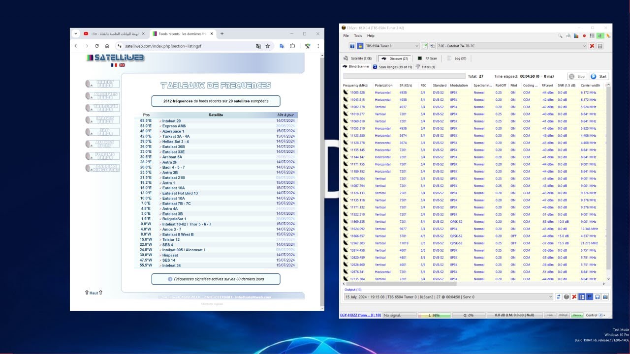Click the red X delete icon beside the satellite dropdown
The width and height of the screenshot is (630, 354).
tap(592, 46)
